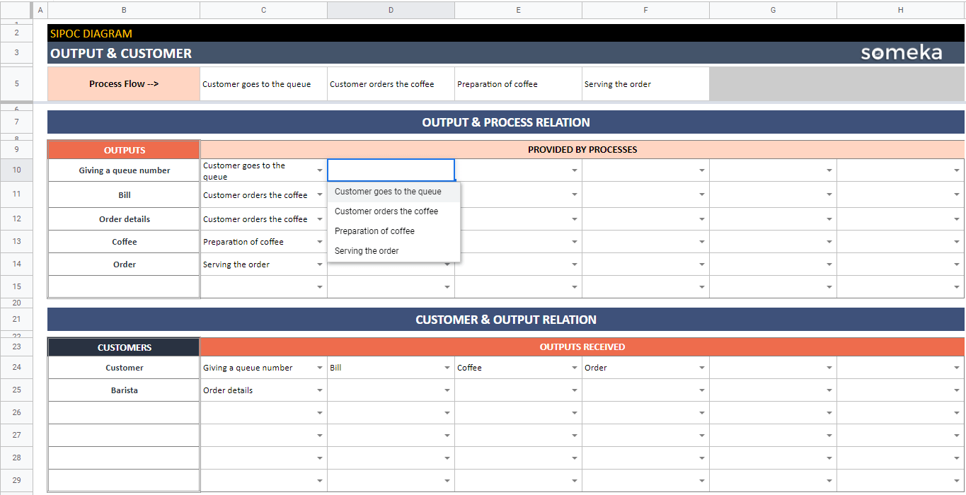
Task: Click the Someka logo
Action: coord(901,53)
